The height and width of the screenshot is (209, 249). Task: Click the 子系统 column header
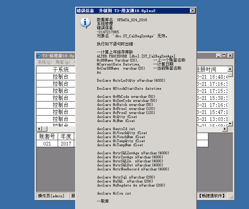(x=56, y=70)
